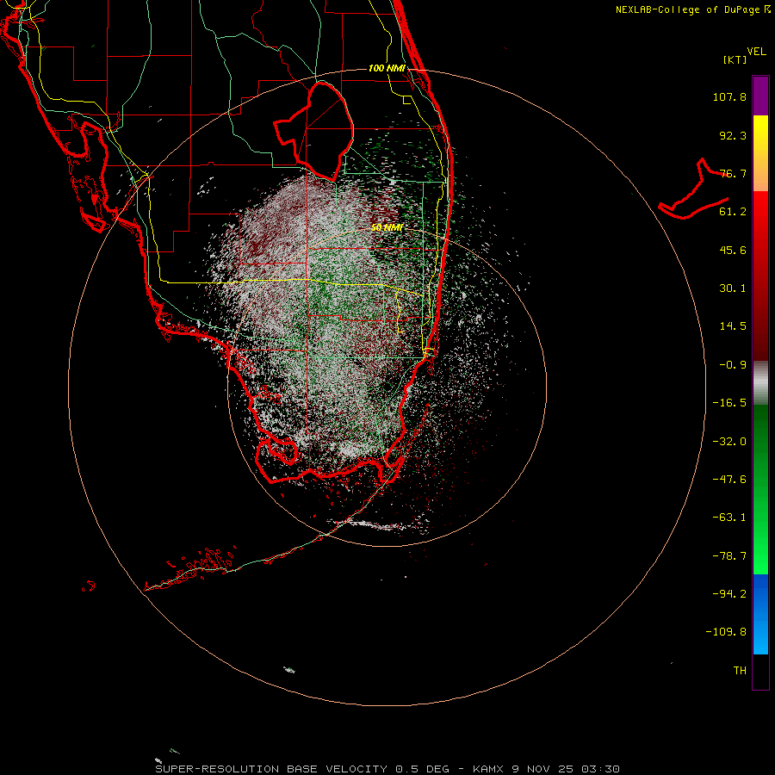The width and height of the screenshot is (775, 775).
Task: Select the 45.6 scale value
Action: pyautogui.click(x=733, y=250)
